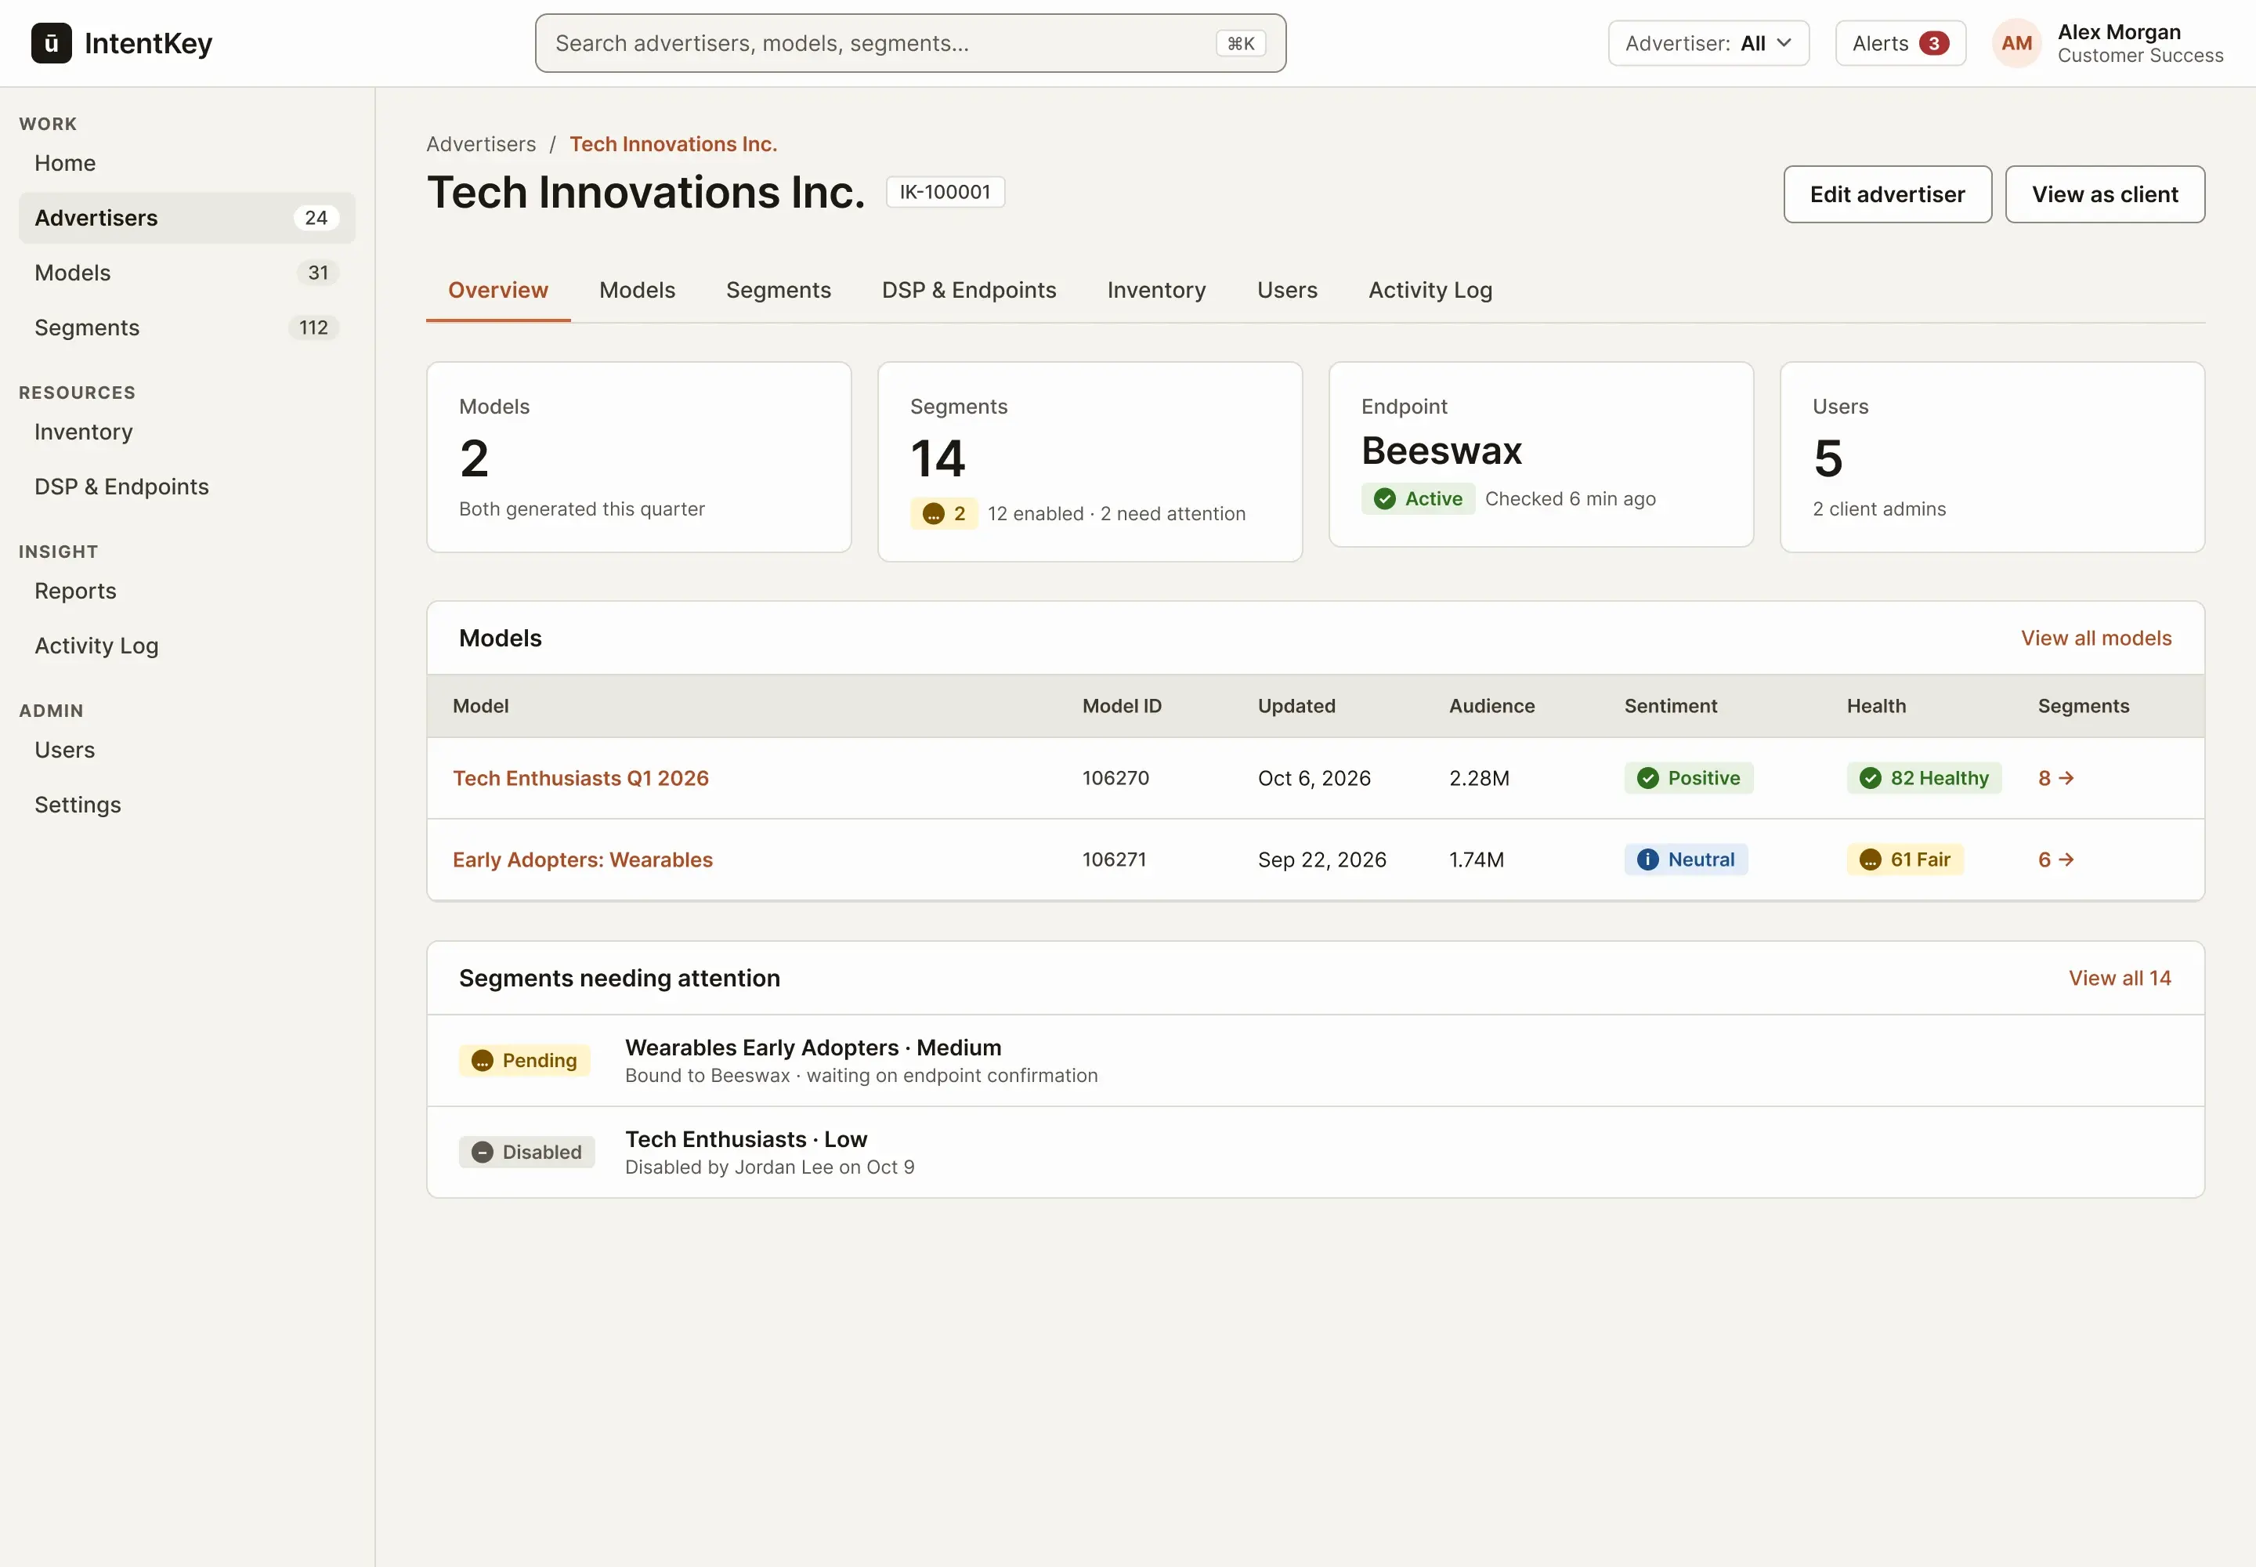Open Early Adopters: Wearables model

(x=582, y=859)
